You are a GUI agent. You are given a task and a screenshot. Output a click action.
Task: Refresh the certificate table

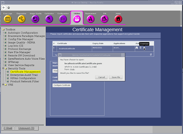(x=151, y=54)
